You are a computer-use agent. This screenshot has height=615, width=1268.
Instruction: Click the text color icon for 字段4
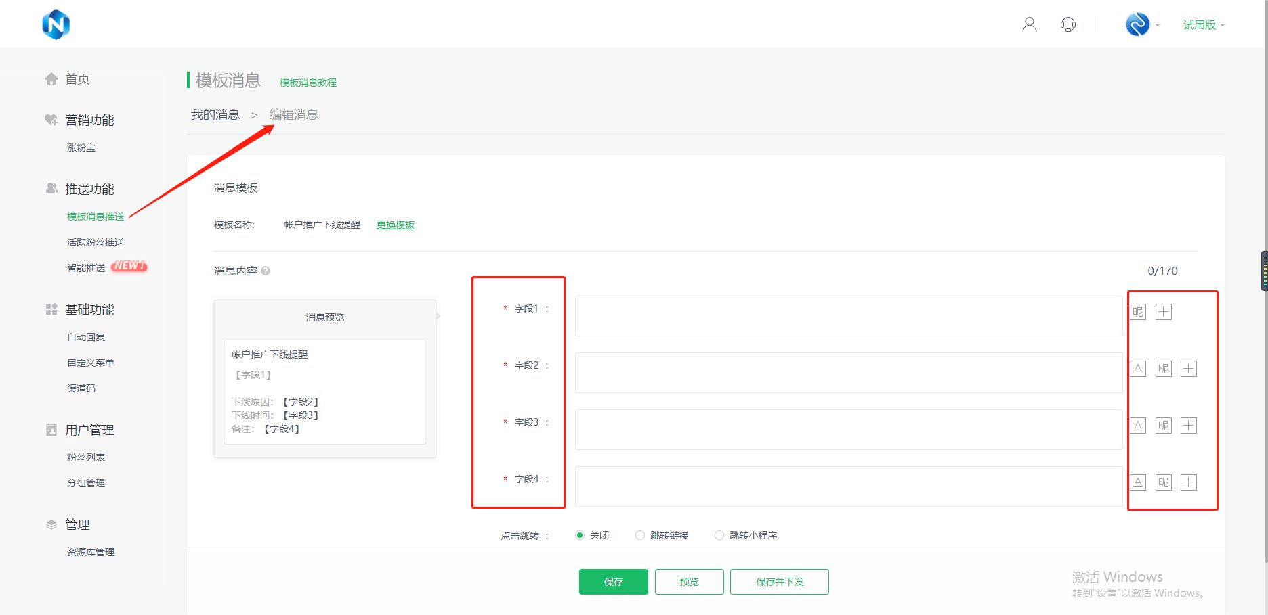[x=1138, y=482]
